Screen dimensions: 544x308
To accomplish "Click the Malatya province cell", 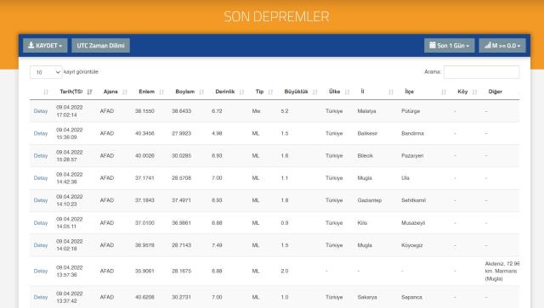I will click(x=366, y=111).
